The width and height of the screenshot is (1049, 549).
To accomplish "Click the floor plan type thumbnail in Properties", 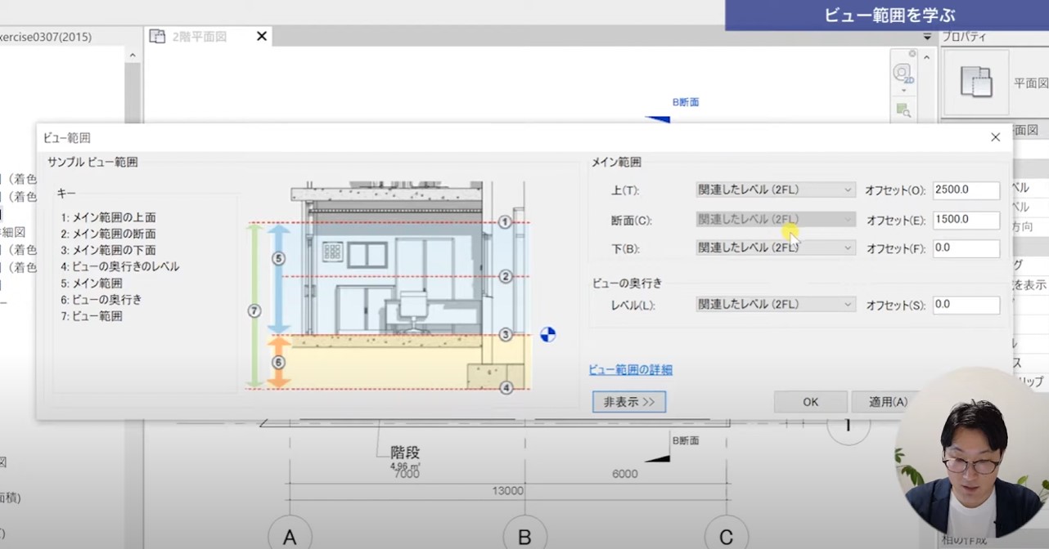I will [x=975, y=83].
